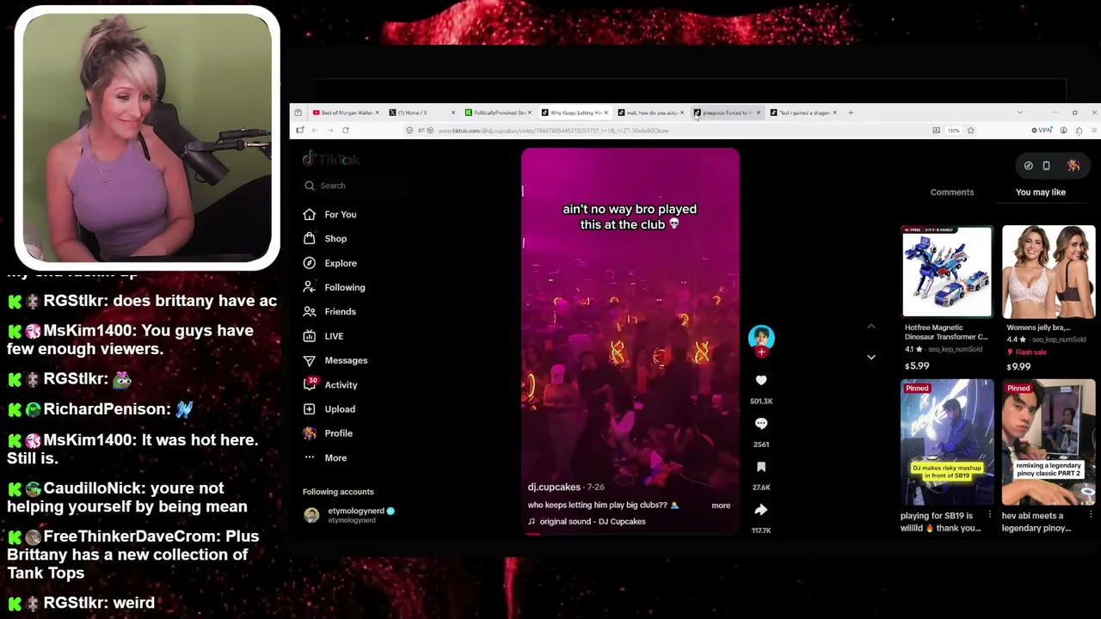The image size is (1101, 619).
Task: Switch to the Comments tab
Action: pos(951,192)
